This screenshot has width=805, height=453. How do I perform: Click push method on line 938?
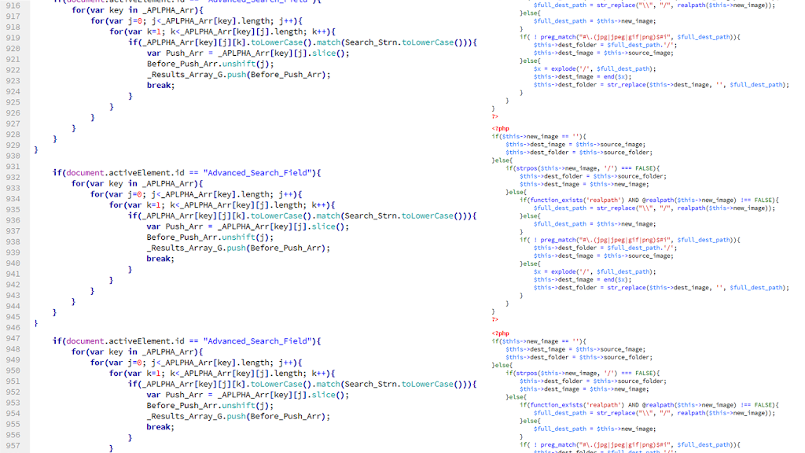[234, 248]
